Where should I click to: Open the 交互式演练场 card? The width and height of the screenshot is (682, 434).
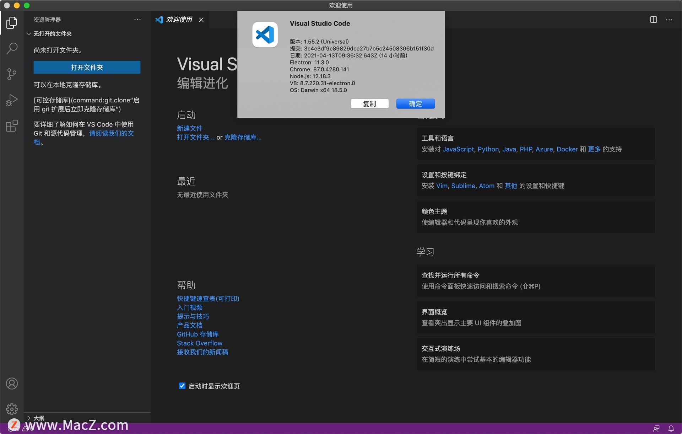536,354
